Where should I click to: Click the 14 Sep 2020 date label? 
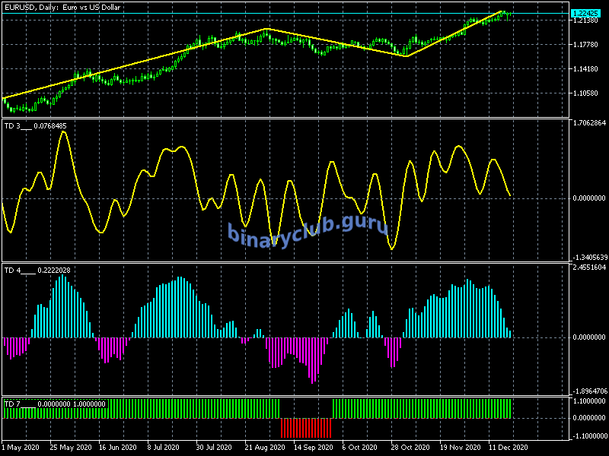tap(314, 448)
